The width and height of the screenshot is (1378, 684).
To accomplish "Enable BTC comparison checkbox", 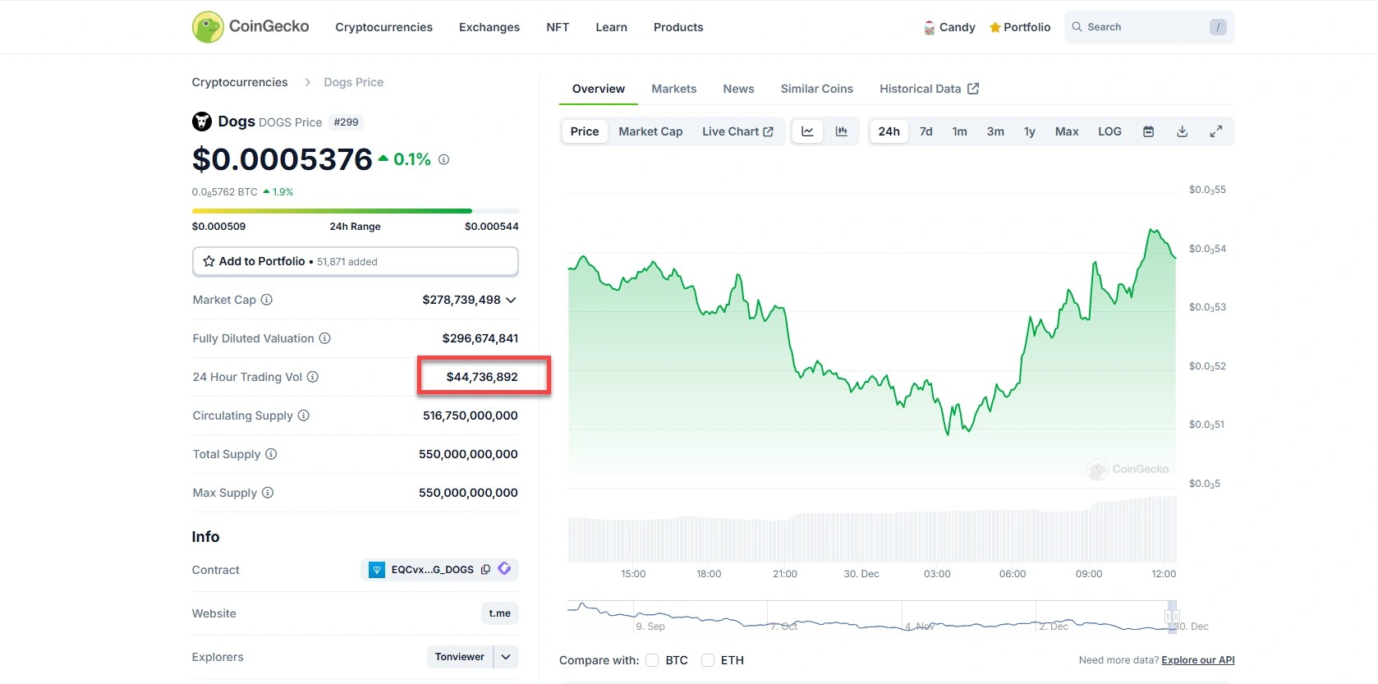I will [x=652, y=660].
